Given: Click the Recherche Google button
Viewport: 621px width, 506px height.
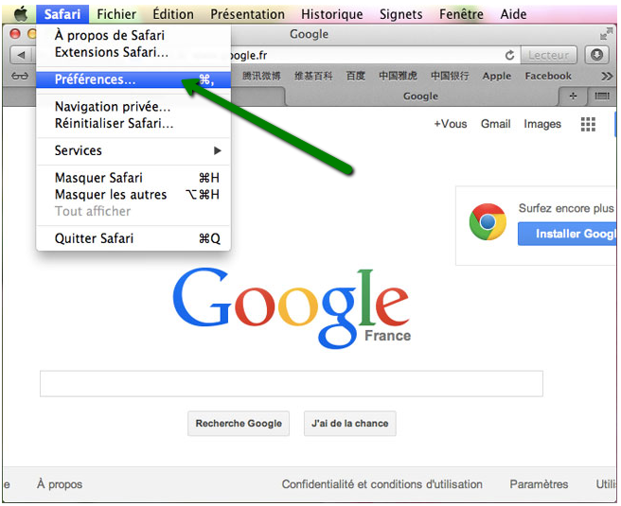Looking at the screenshot, I should click(x=239, y=424).
